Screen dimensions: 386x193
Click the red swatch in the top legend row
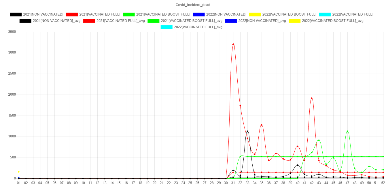point(71,14)
